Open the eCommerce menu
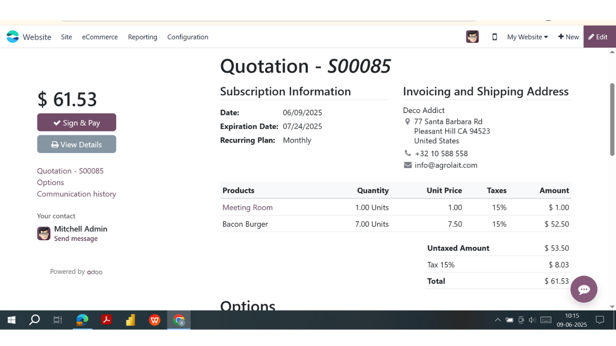The image size is (616, 346). point(100,37)
